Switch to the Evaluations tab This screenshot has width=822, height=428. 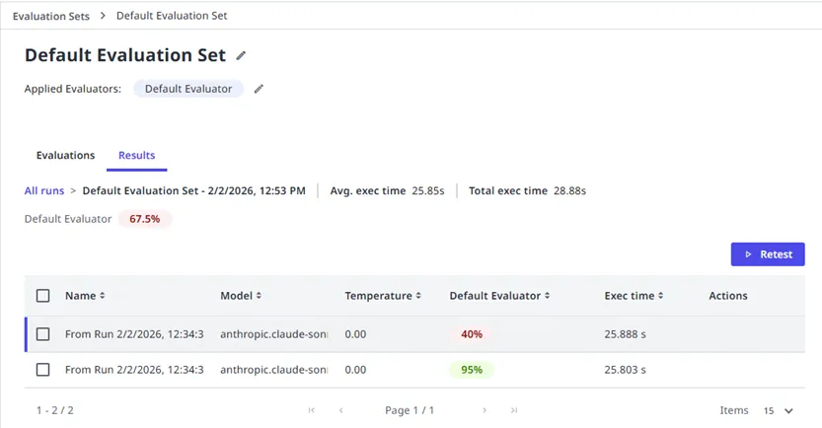click(65, 156)
